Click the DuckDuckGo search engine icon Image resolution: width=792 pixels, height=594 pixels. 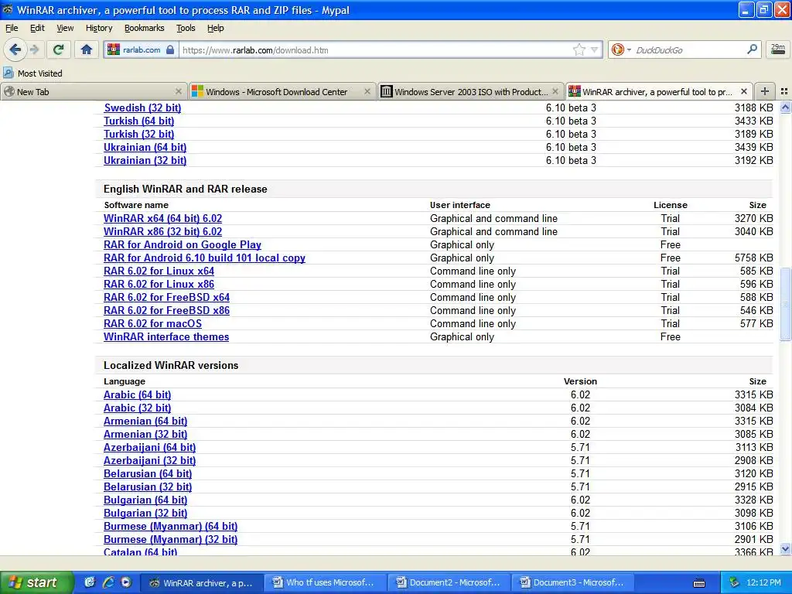pyautogui.click(x=617, y=49)
